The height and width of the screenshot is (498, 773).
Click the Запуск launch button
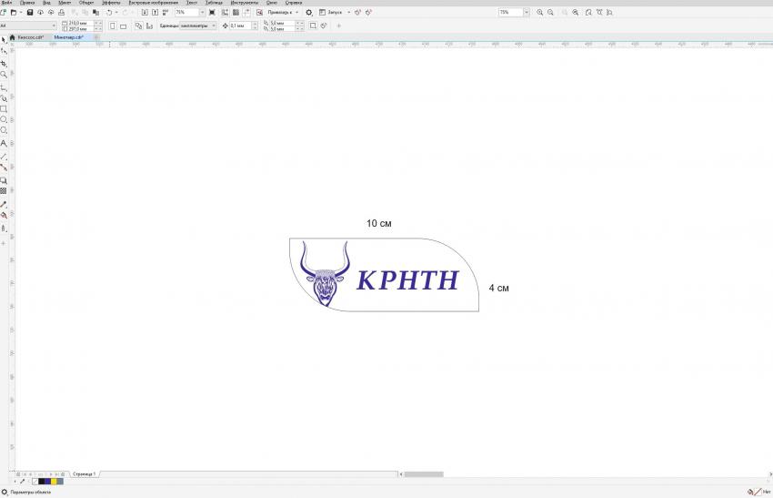click(x=336, y=13)
